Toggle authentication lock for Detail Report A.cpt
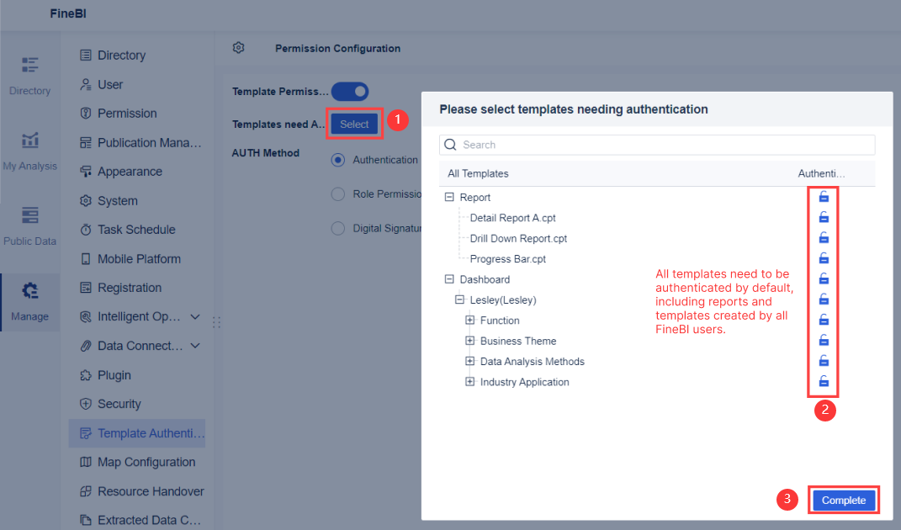The height and width of the screenshot is (530, 901). point(823,217)
